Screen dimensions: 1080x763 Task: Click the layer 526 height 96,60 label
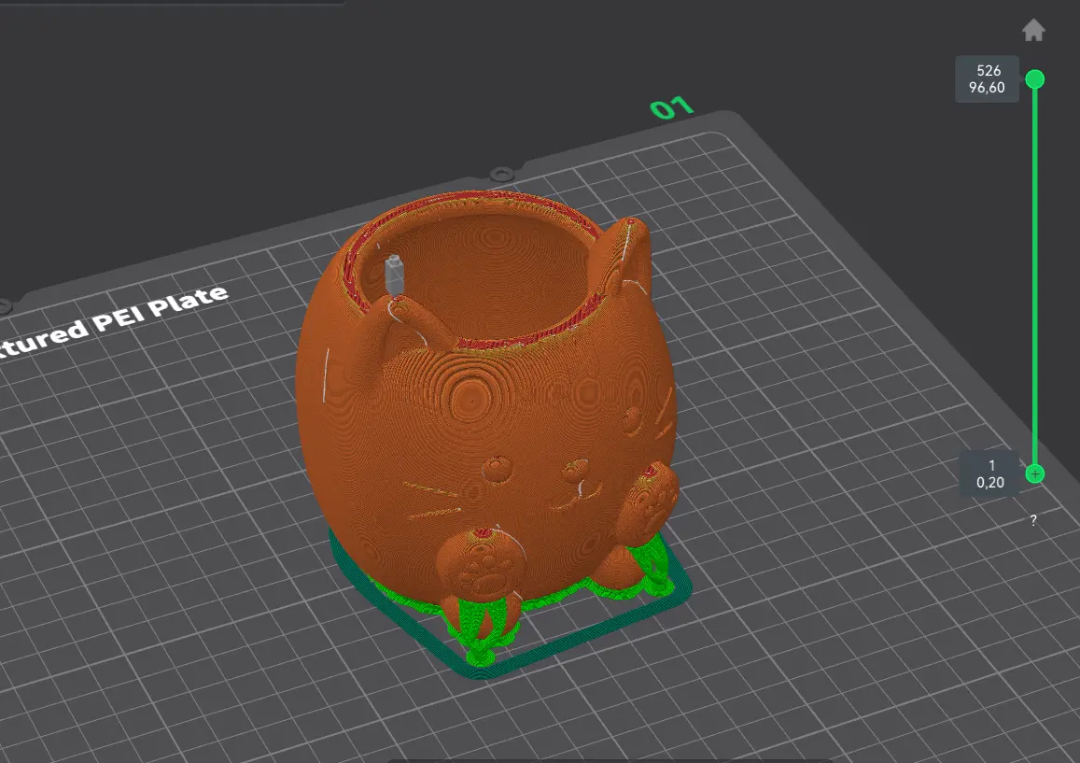987,79
